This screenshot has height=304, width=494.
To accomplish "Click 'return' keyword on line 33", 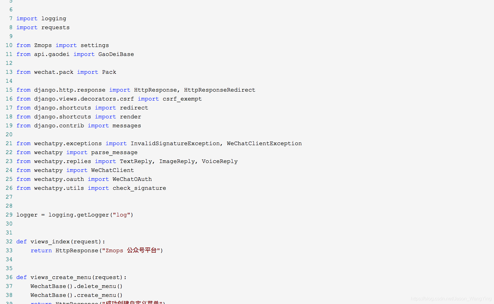I will click(41, 250).
